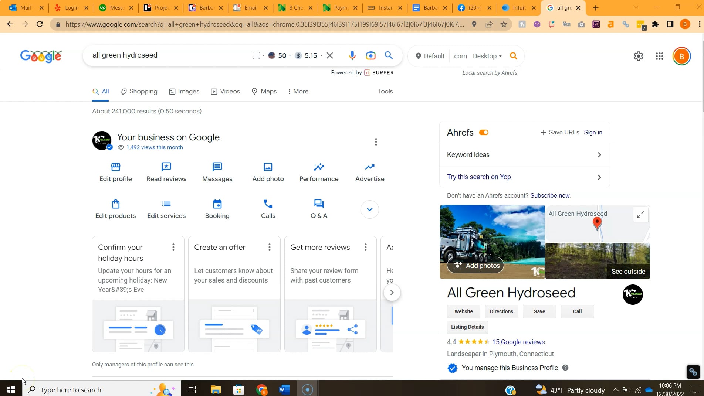Open the Messages icon
Viewport: 704px width, 396px height.
(x=217, y=167)
